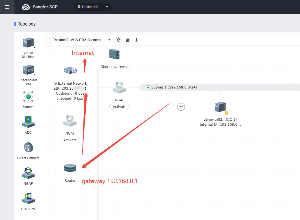Expand the Thailand02-MCS-ETIX-Business topology selector
Screen dimensions: 300x220
[x=81, y=40]
